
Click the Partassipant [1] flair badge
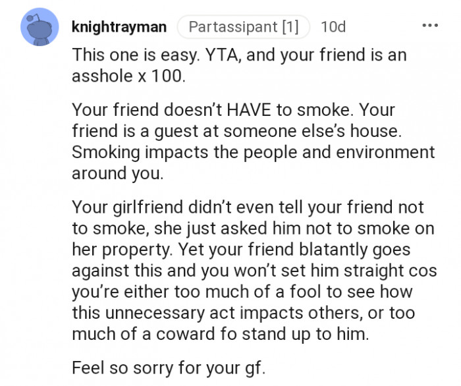[x=243, y=27]
